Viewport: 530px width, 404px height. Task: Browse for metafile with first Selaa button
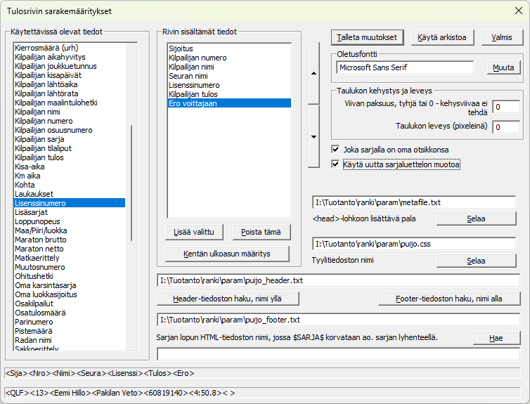coord(476,219)
